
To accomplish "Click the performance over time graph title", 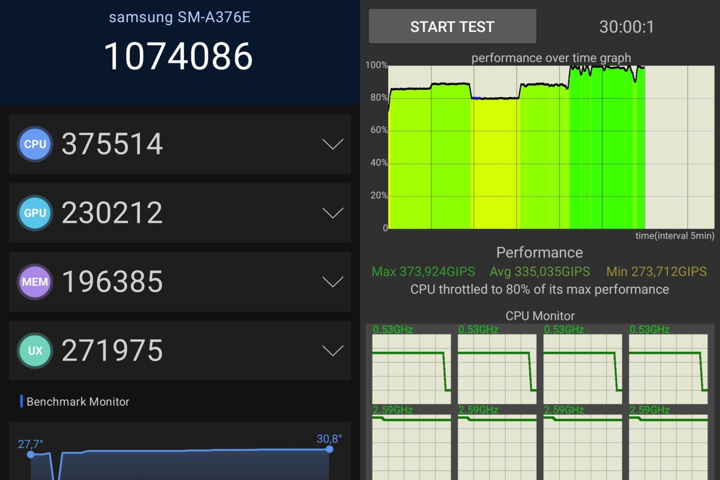I will point(551,58).
